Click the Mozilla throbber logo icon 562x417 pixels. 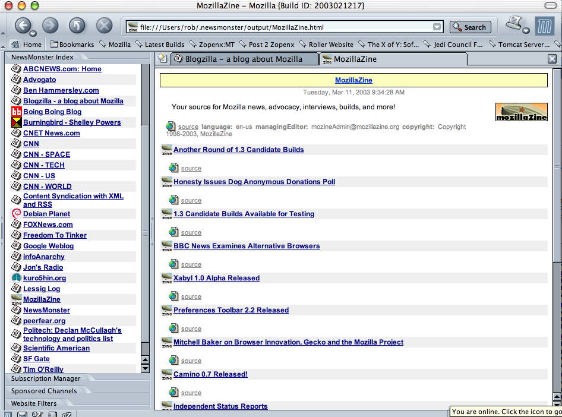tap(544, 26)
